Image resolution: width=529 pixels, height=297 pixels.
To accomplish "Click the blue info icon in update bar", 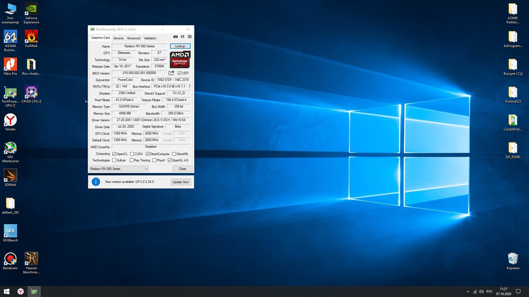I will pos(96,182).
